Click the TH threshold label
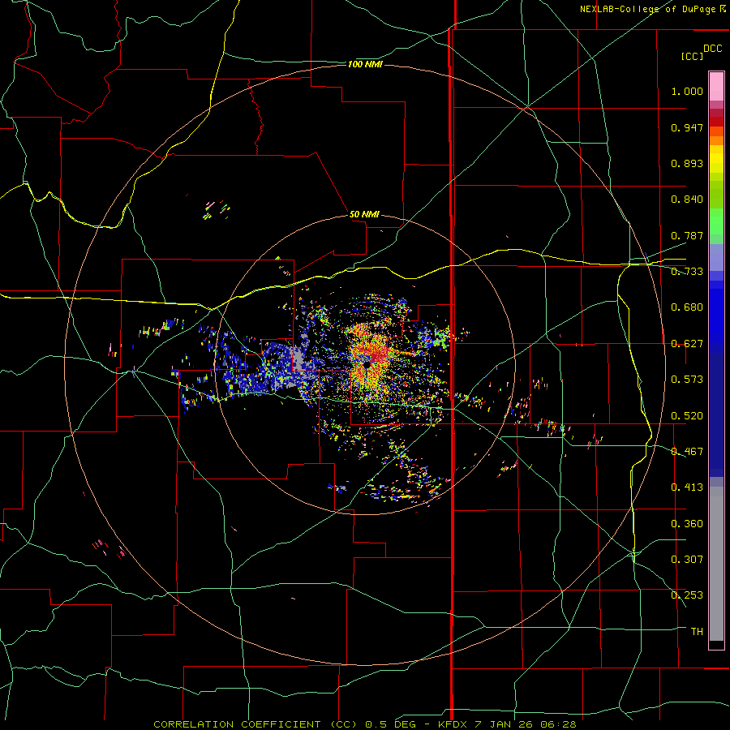730x730 pixels. (697, 631)
